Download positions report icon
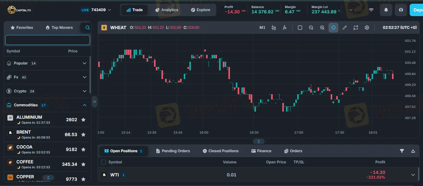423x186 pixels. point(413,151)
